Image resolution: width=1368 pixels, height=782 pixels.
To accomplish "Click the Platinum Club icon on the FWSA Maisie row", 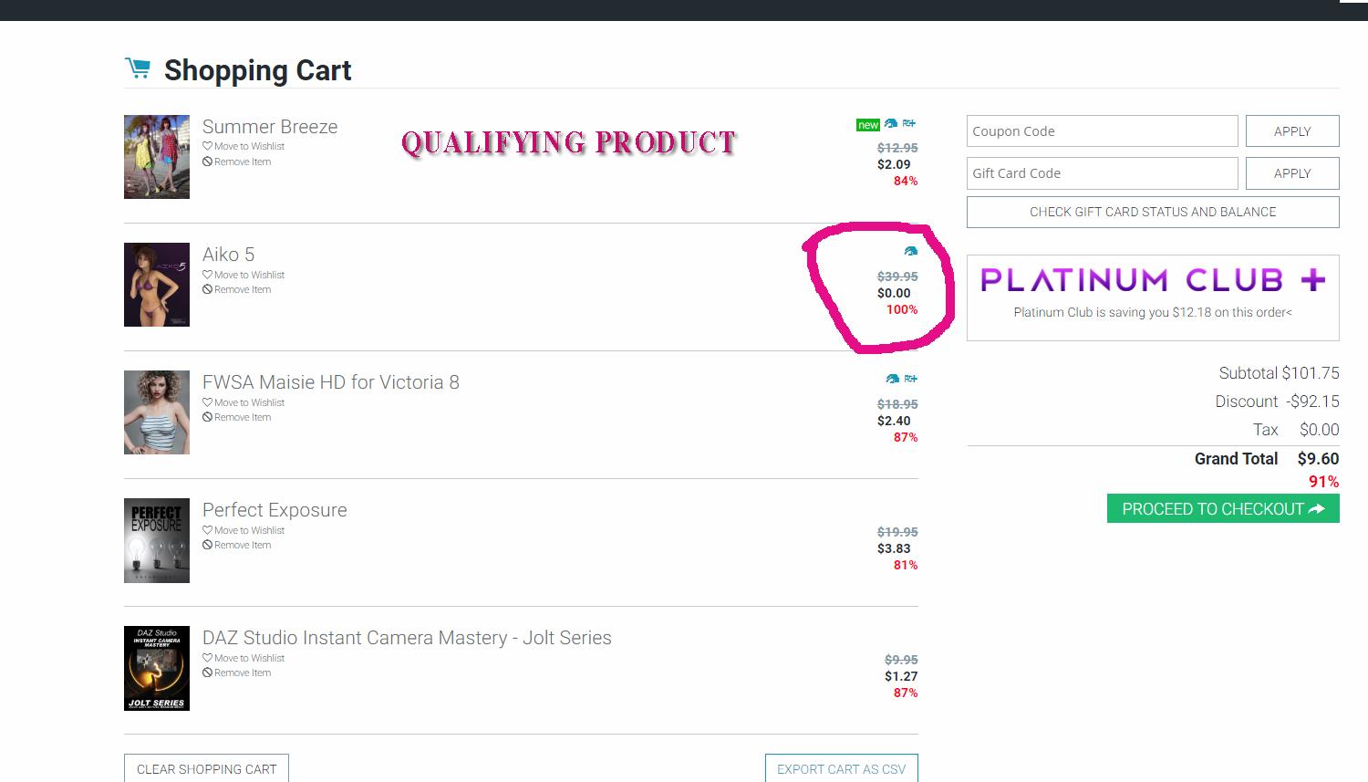I will 892,379.
